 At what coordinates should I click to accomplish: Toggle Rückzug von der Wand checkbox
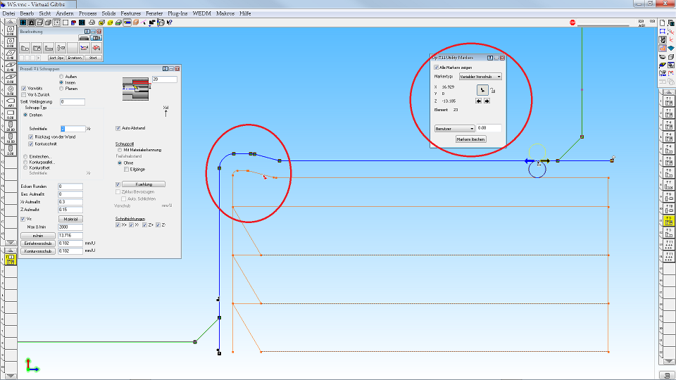(30, 137)
